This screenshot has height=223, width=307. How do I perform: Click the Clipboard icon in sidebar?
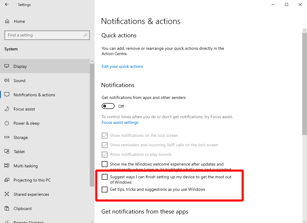pos(7,208)
